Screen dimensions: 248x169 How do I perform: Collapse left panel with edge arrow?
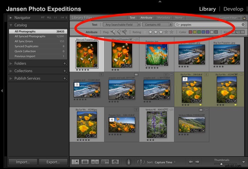[2, 91]
